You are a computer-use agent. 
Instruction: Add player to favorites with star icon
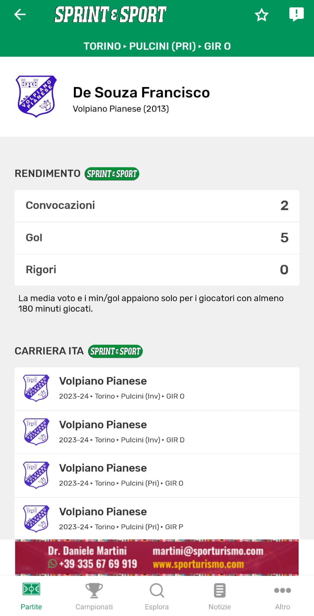click(262, 15)
